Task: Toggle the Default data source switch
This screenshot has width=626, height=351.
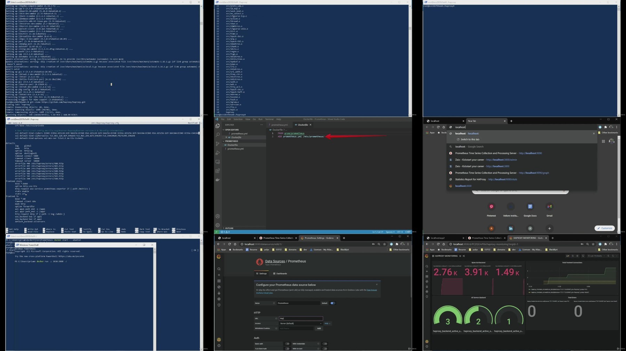Action: coord(333,303)
